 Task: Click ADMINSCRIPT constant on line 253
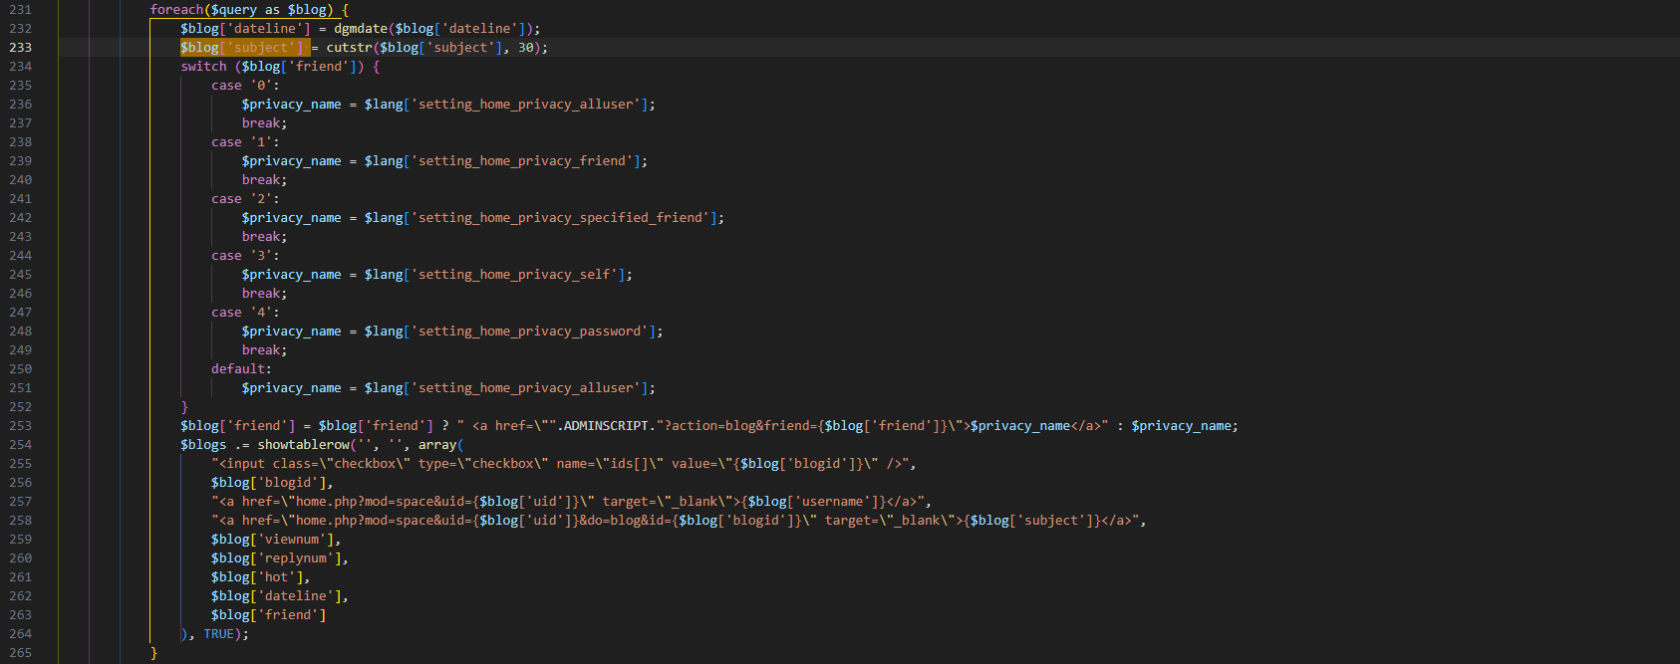click(606, 426)
